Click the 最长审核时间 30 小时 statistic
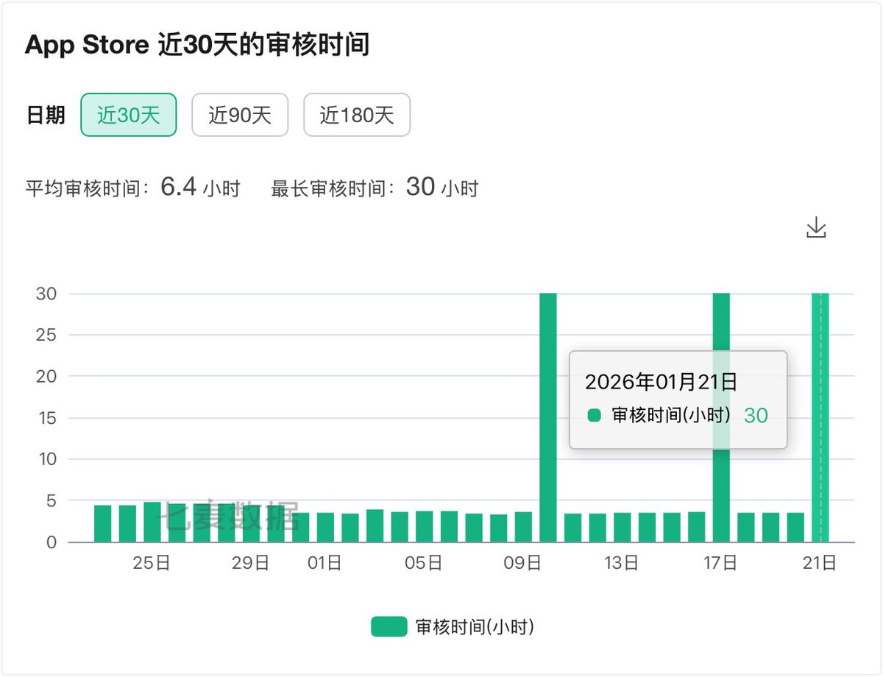The height and width of the screenshot is (677, 883). (x=375, y=188)
